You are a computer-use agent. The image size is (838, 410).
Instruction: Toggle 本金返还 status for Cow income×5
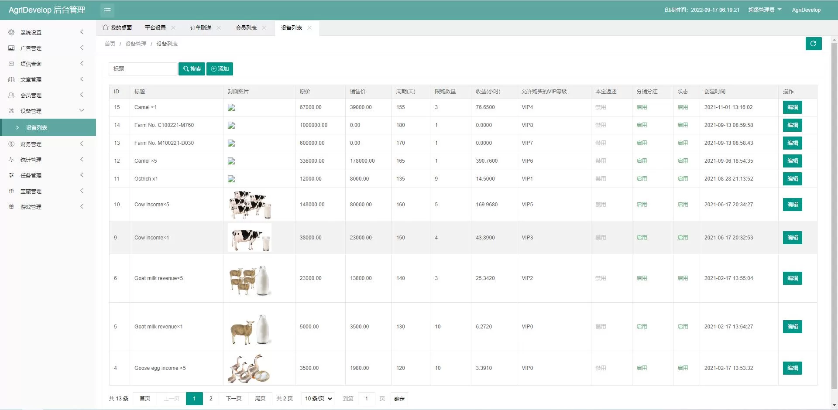coord(601,205)
